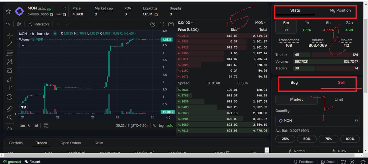
Task: Select the trend line drawing tool
Action: (10, 44)
